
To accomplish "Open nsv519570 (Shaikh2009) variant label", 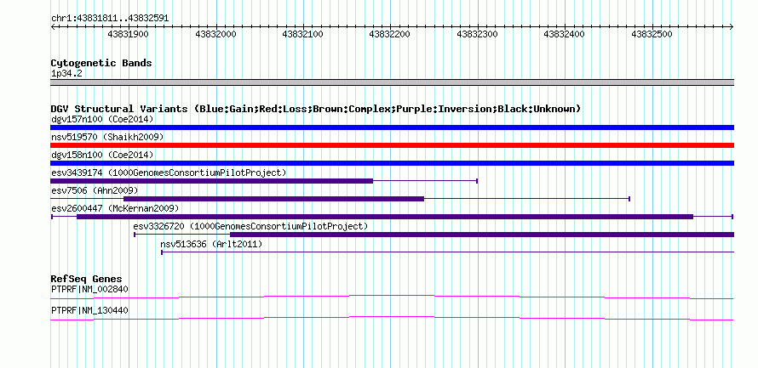I will tap(107, 137).
